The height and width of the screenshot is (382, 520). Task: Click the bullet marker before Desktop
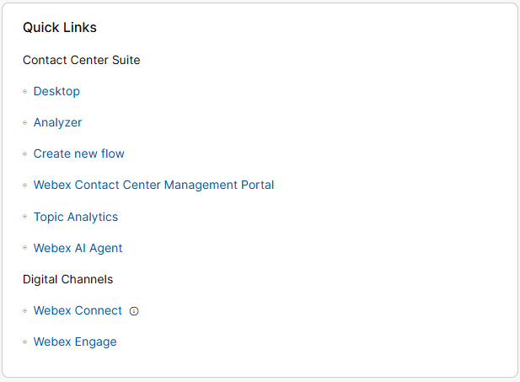[x=25, y=91]
